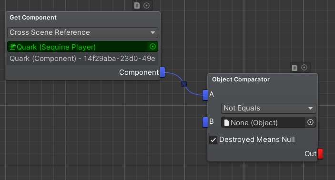Click the A input port
The height and width of the screenshot is (180, 335).
pyautogui.click(x=205, y=95)
